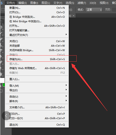116x135 pixels.
Task: Choose 新建(N)... menu entry
Action: [37, 8]
